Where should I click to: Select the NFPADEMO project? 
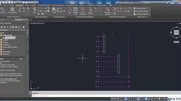[x=7, y=52]
